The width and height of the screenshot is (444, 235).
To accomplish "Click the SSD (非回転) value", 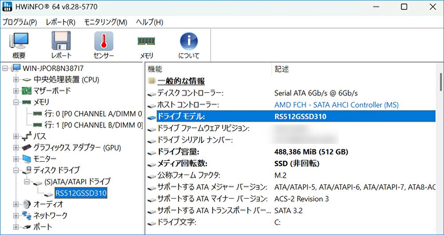I will tap(297, 163).
